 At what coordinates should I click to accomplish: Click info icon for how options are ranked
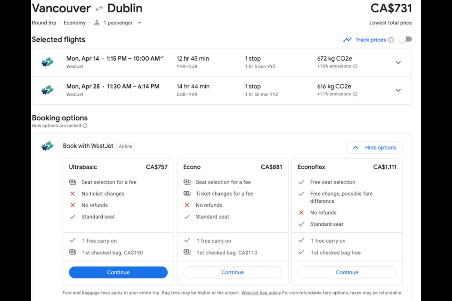85,126
